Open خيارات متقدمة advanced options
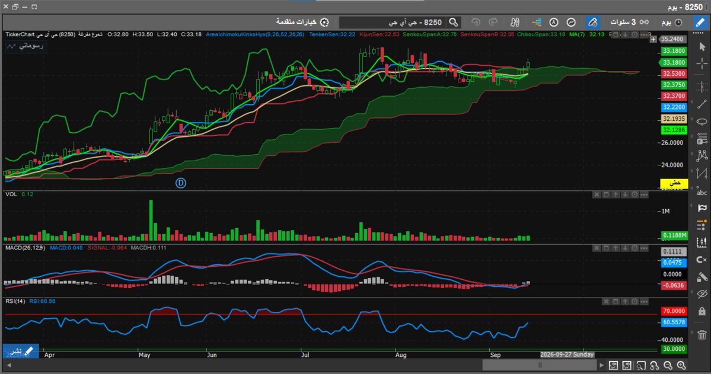 pyautogui.click(x=302, y=22)
